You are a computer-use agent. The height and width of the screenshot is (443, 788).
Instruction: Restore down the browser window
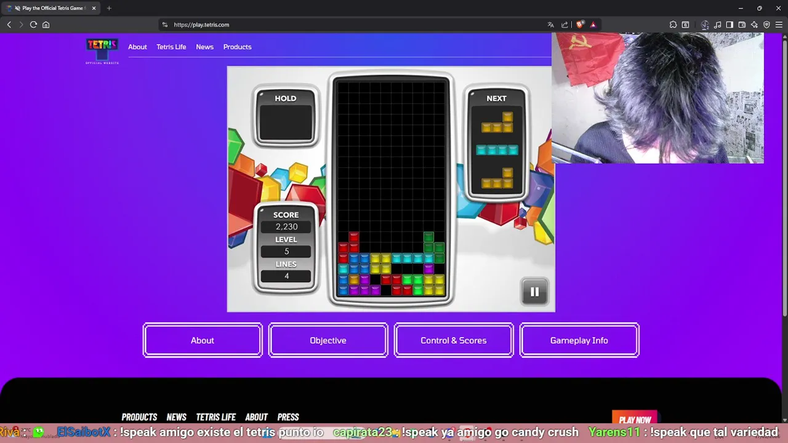[x=760, y=8]
